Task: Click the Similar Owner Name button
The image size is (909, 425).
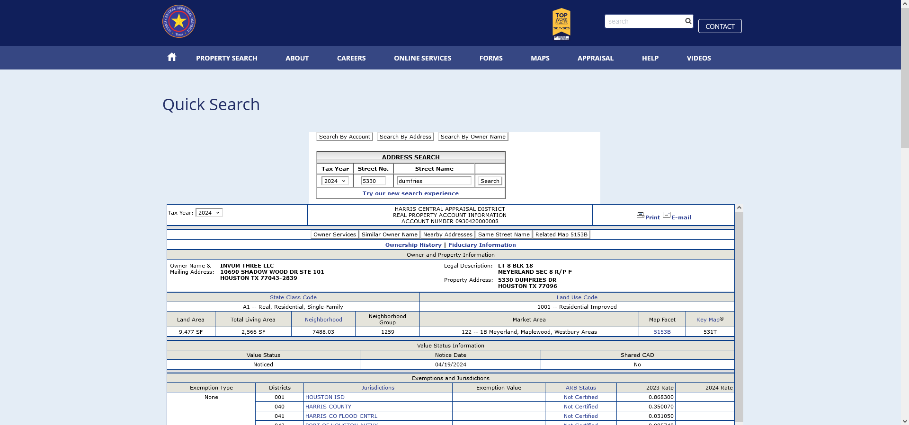Action: (x=390, y=234)
